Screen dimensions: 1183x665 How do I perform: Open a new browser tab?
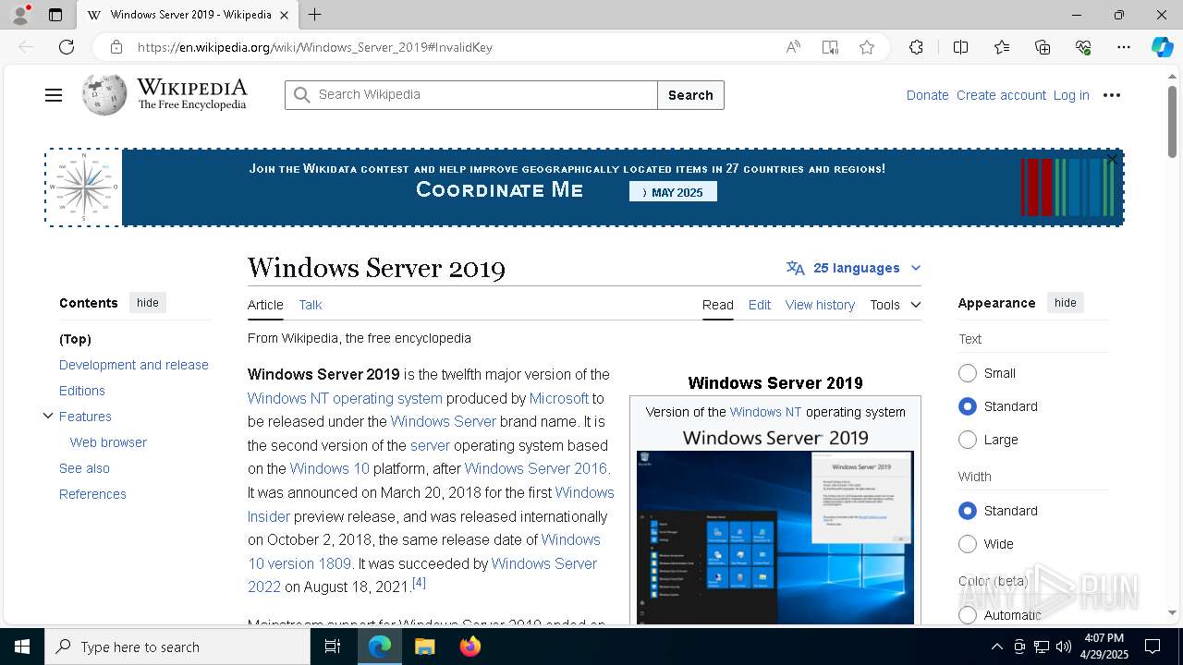tap(315, 15)
